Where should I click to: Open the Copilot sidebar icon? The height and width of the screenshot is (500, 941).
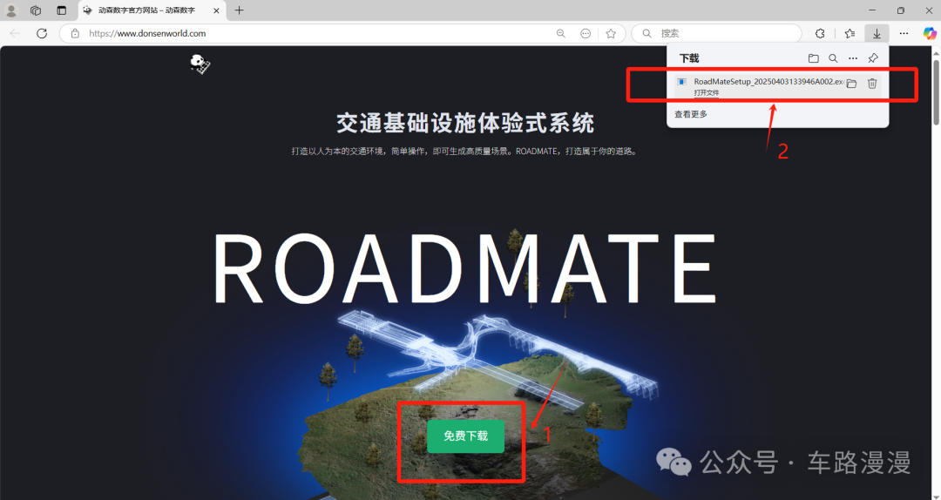coord(930,34)
